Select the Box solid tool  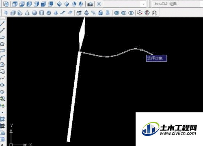(13, 13)
